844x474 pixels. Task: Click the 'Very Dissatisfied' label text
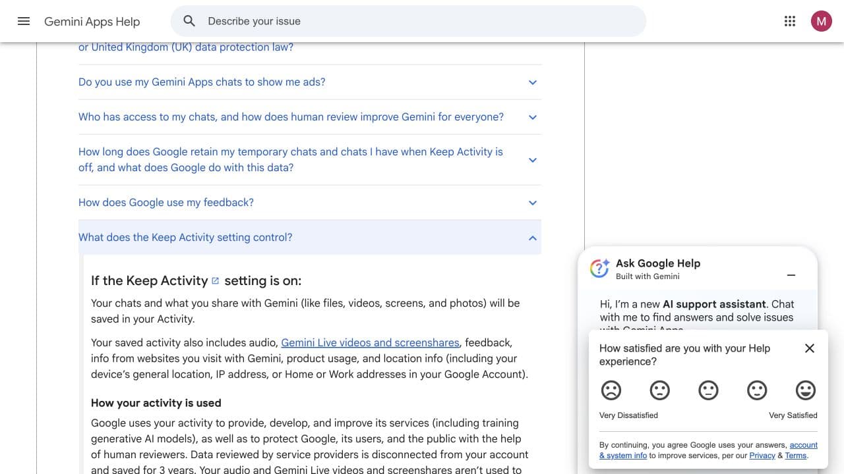[628, 415]
